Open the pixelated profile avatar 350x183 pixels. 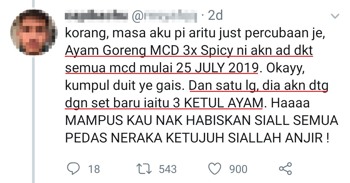pos(34,32)
